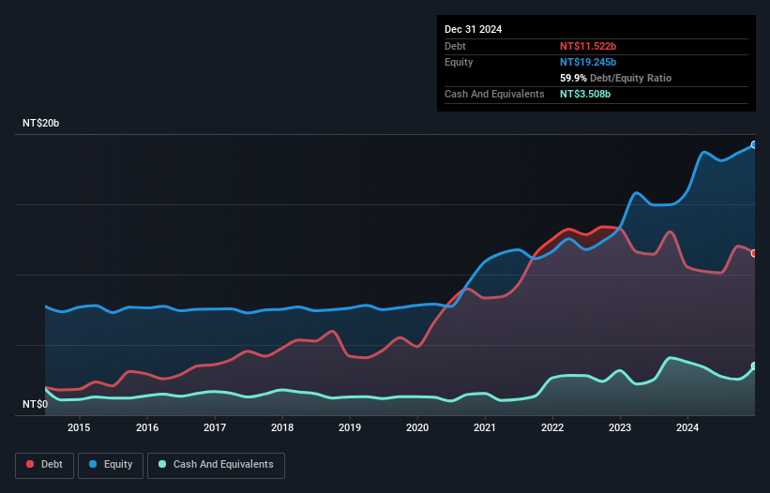The height and width of the screenshot is (493, 770).
Task: Click the 59.9% Debt/Equity Ratio text
Action: [615, 78]
